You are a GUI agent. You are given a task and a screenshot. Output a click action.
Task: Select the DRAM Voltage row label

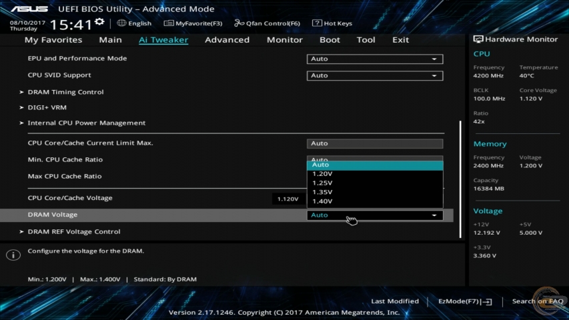pyautogui.click(x=53, y=215)
